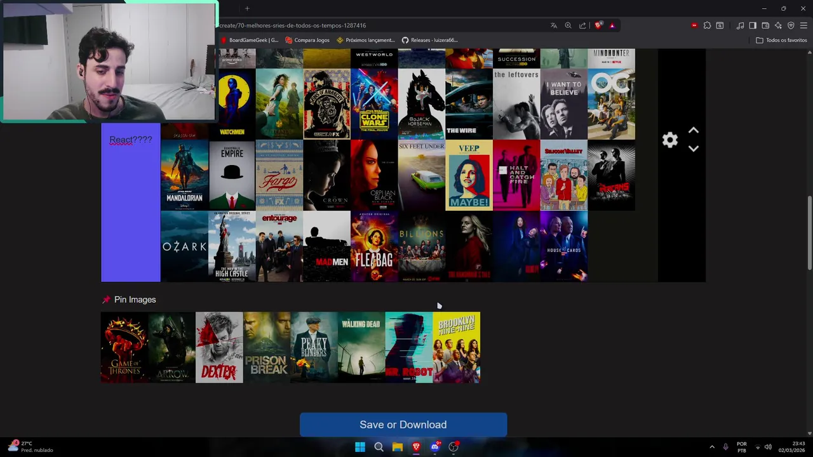Click the Halt and Catch Fire poster

[516, 175]
